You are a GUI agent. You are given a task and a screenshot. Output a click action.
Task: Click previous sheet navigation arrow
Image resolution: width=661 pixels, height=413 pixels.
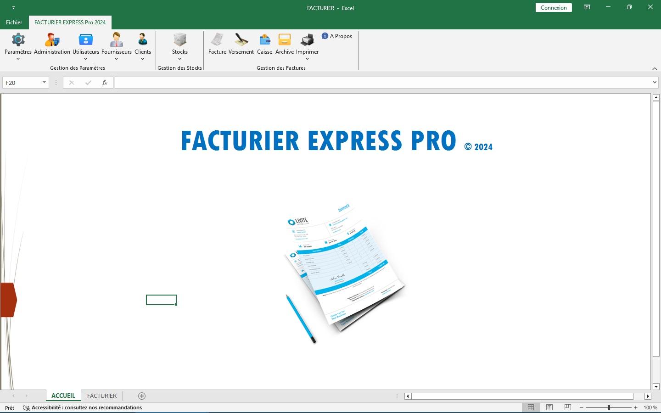point(13,396)
